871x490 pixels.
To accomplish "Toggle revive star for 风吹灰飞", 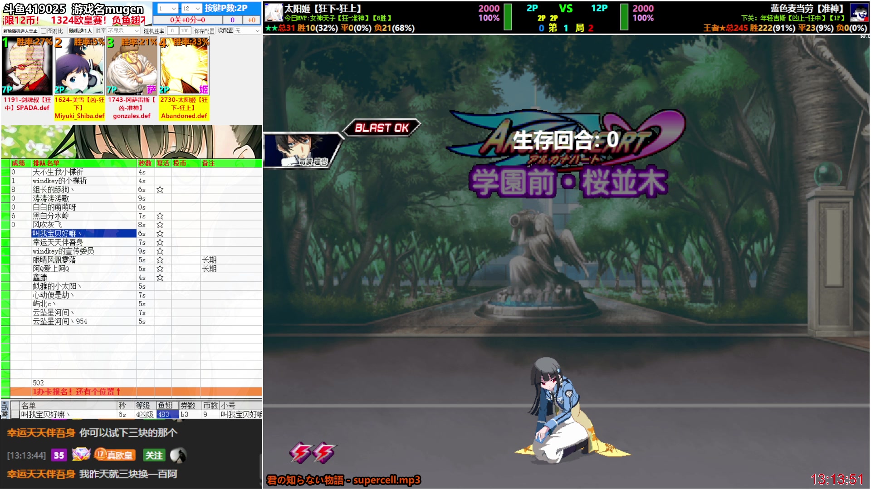I will pos(160,225).
